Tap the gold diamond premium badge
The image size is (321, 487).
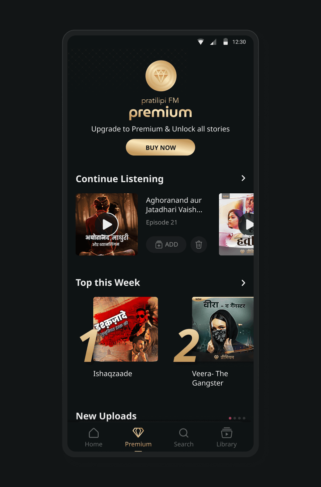coord(161,76)
